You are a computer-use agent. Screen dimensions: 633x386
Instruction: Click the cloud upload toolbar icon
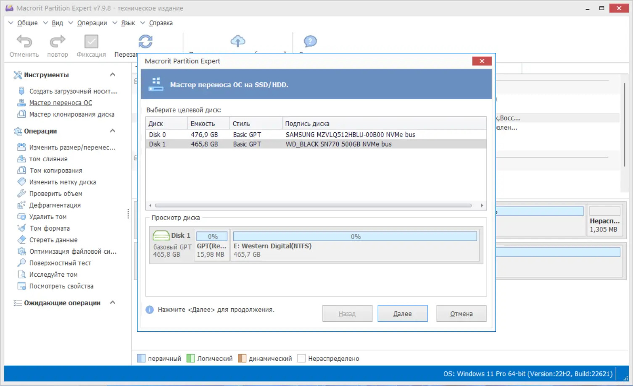[x=238, y=41]
